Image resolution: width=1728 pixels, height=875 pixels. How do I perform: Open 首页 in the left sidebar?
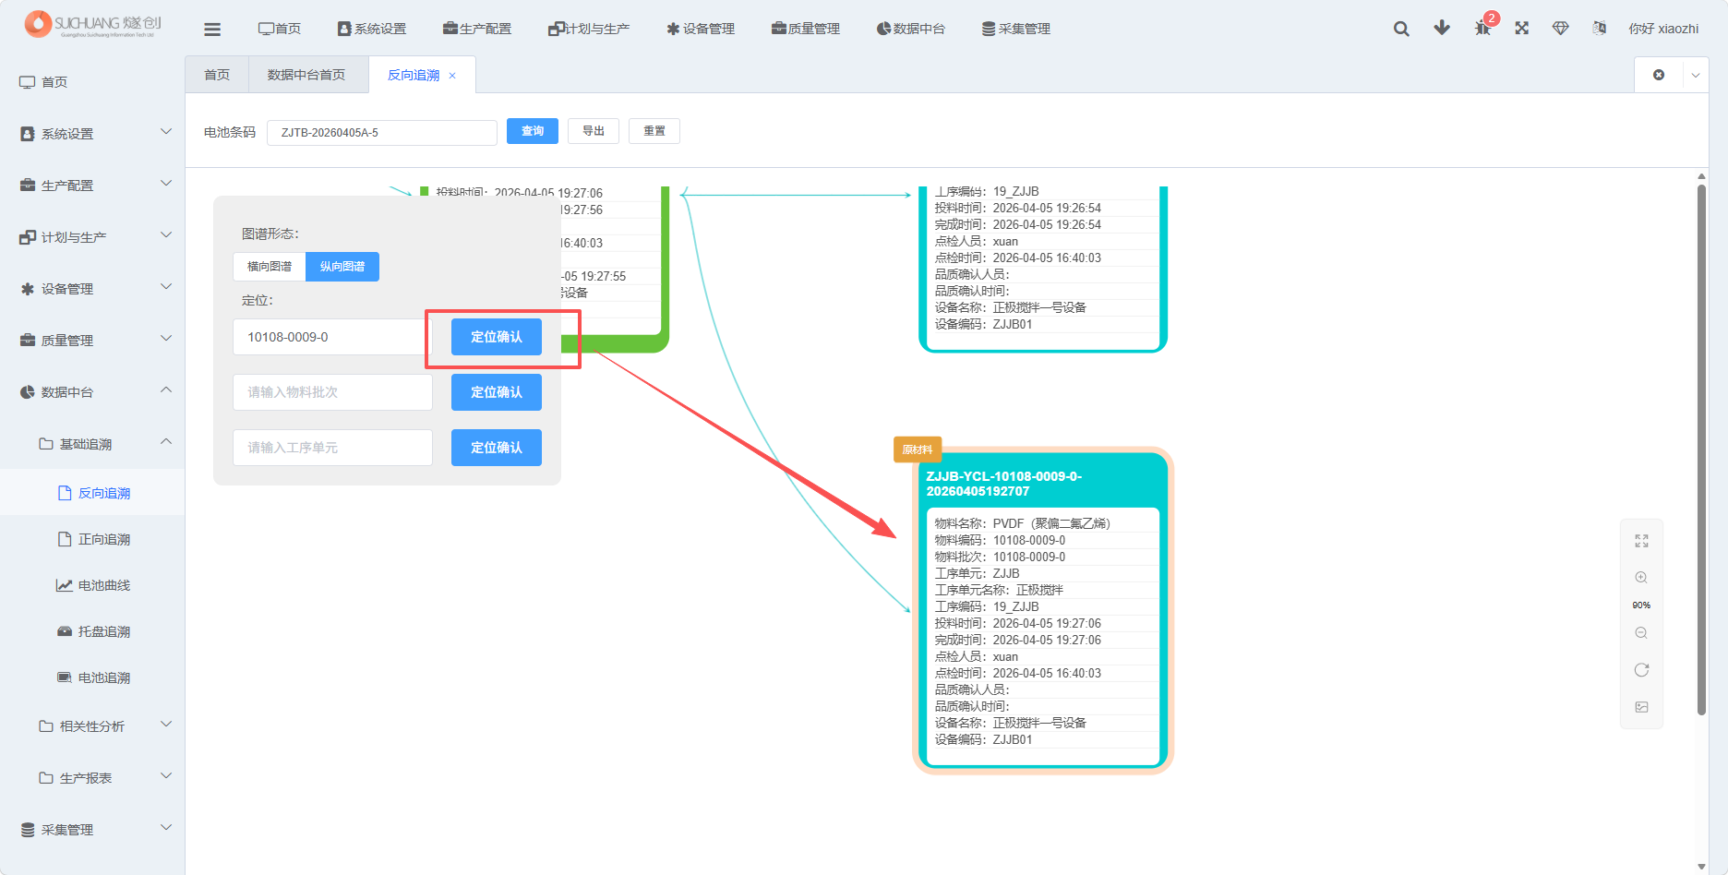pyautogui.click(x=92, y=82)
